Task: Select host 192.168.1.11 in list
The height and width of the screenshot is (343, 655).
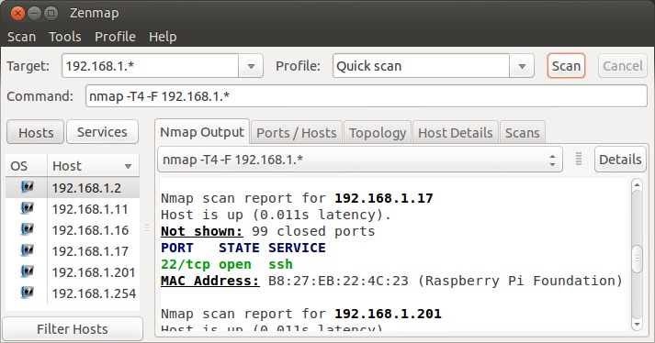Action: click(x=73, y=208)
